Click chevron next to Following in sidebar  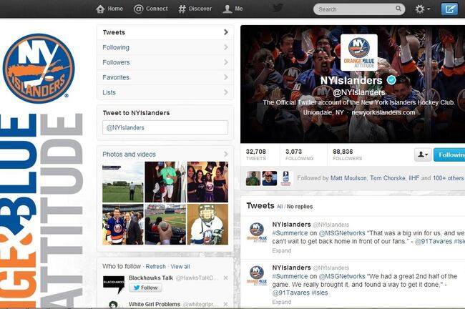coord(226,47)
